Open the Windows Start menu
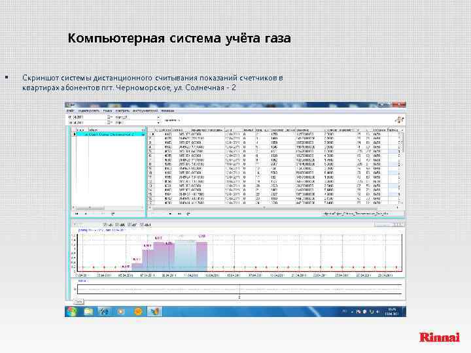This screenshot has width=471, height=353. [72, 312]
